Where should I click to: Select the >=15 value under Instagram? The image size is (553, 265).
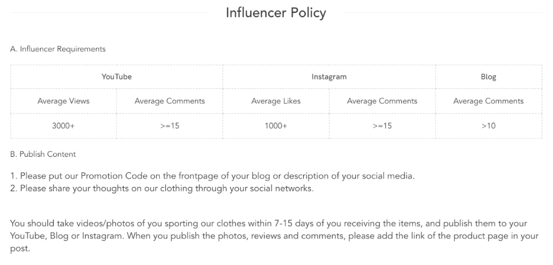382,126
